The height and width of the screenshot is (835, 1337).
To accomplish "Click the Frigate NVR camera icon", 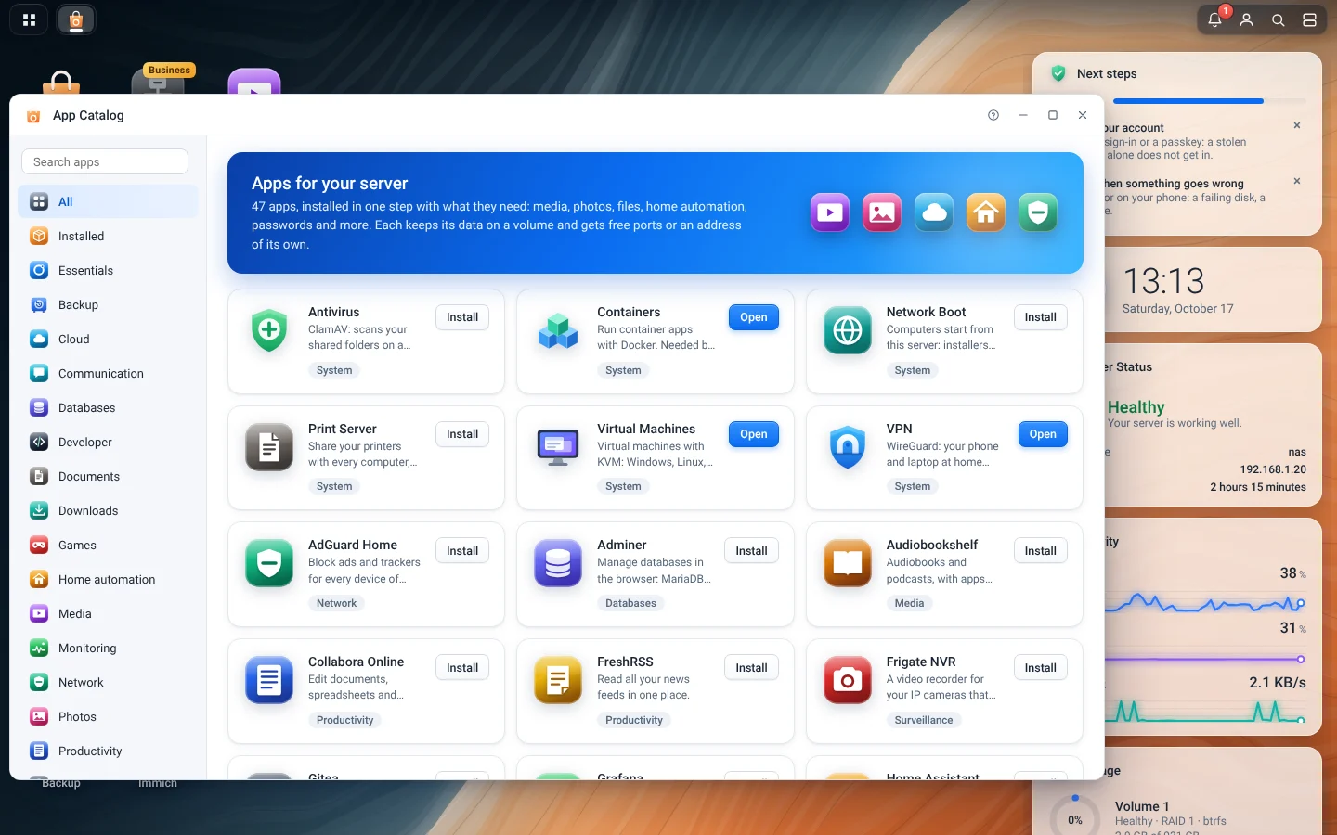I will pos(848,680).
